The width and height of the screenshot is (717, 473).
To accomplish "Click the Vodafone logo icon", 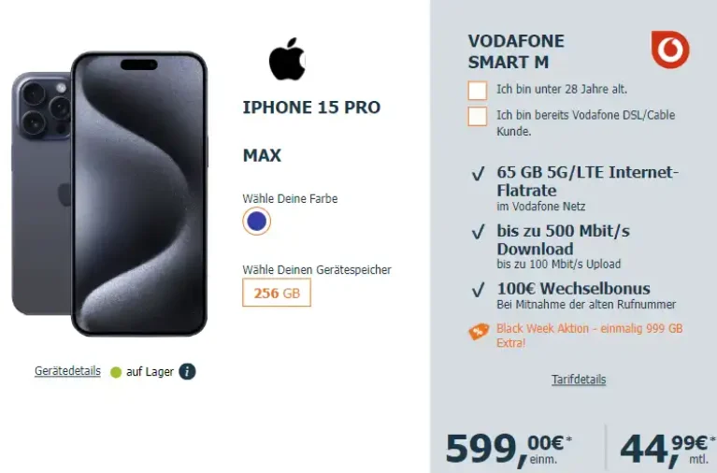I will pos(670,50).
